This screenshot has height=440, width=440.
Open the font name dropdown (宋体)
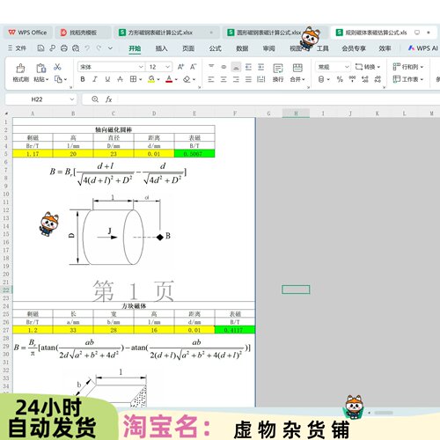[141, 67]
